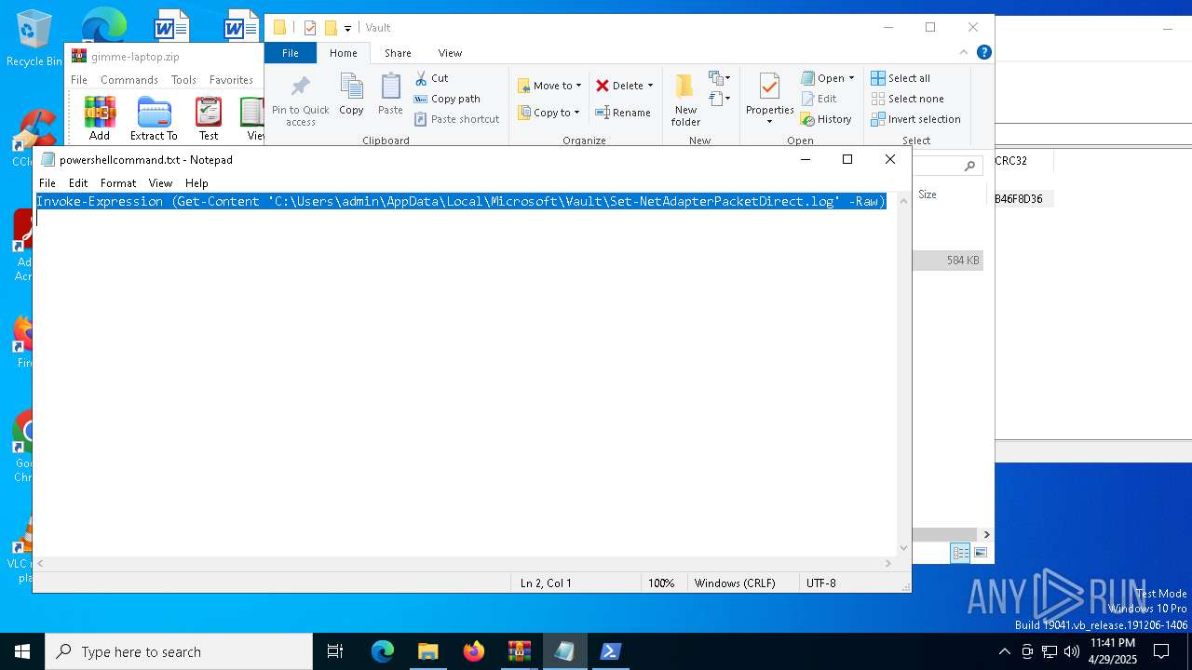Select the 584 KB file row
The height and width of the screenshot is (670, 1192).
point(948,261)
